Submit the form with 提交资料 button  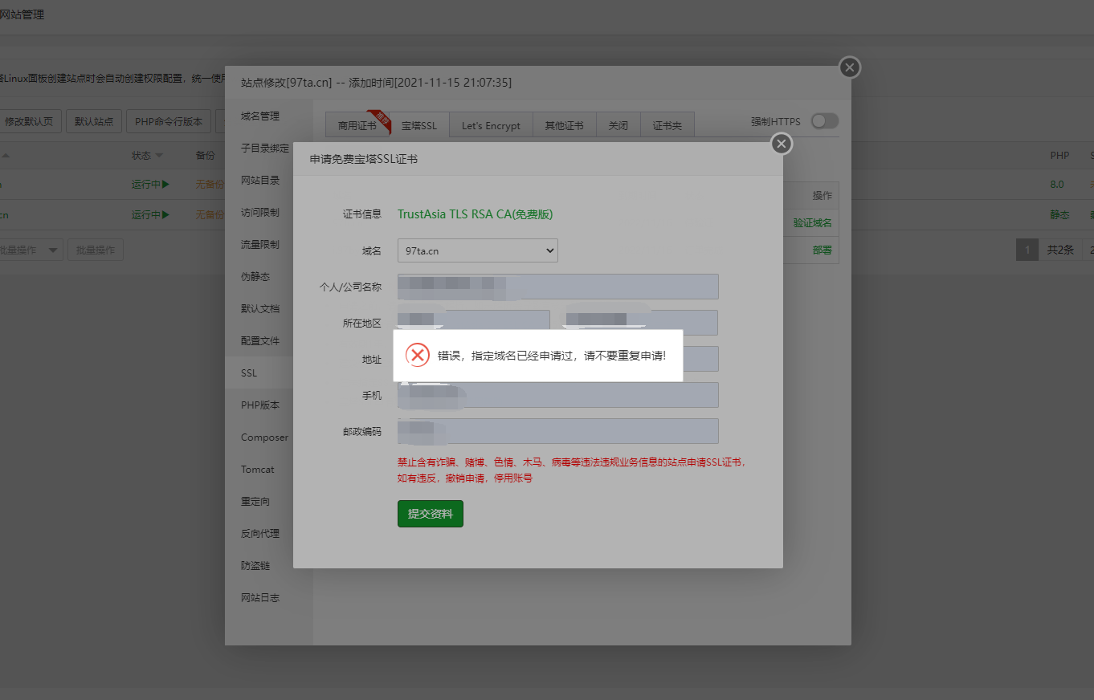coord(431,514)
